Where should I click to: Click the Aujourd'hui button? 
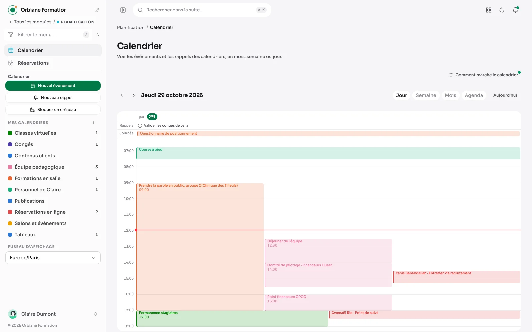505,95
